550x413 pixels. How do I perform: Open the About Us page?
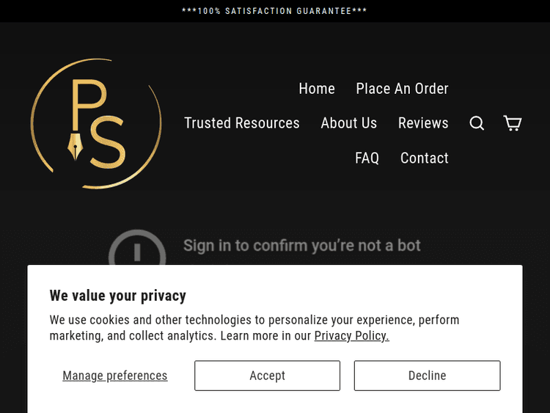(x=348, y=123)
